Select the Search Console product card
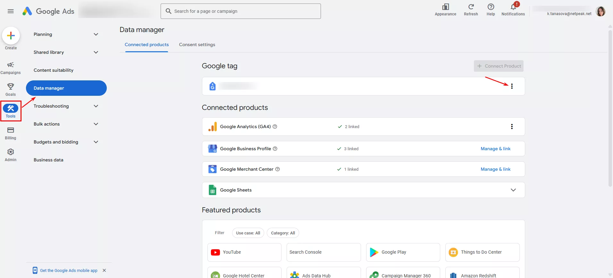613x278 pixels. click(x=324, y=252)
